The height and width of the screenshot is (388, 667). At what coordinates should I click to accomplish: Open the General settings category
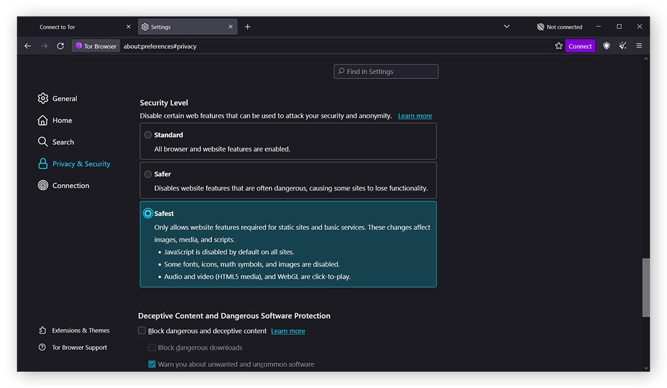coord(64,99)
